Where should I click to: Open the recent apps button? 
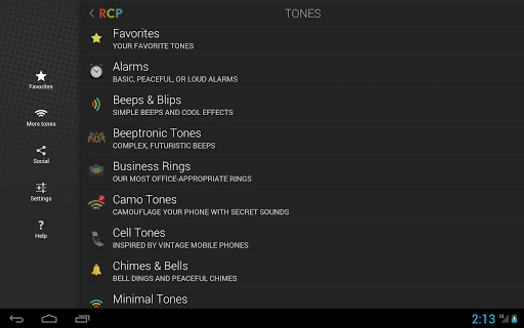coord(82,319)
